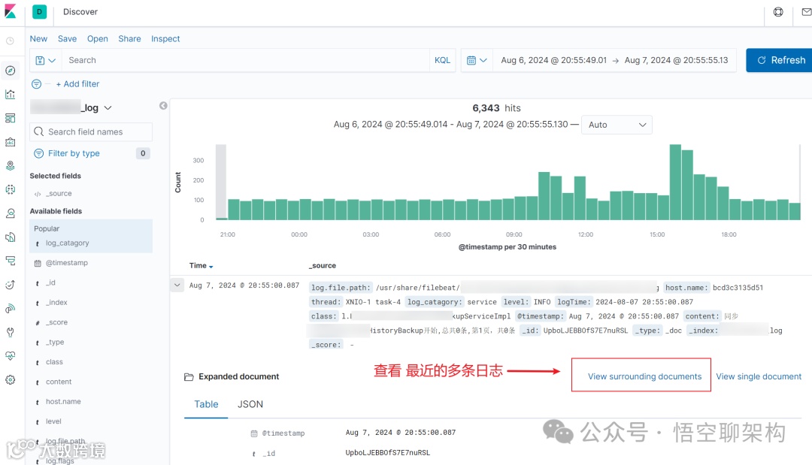Open APM icon in side navigation

(x=11, y=261)
